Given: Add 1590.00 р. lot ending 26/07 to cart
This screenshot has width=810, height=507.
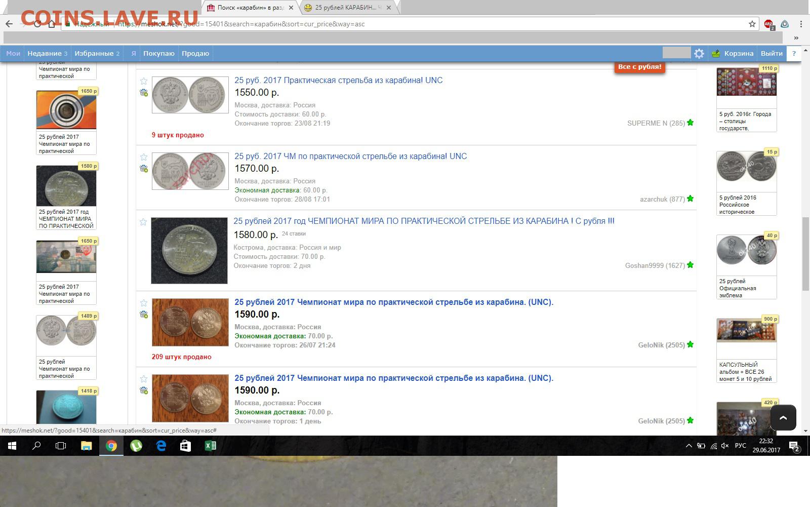Looking at the screenshot, I should (144, 315).
